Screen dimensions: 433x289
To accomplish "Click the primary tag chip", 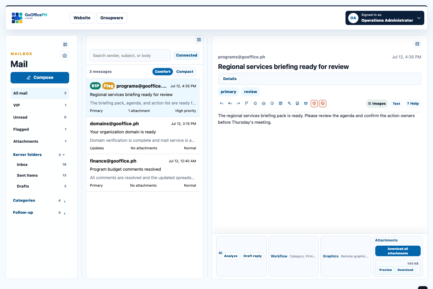I will click(x=229, y=92).
